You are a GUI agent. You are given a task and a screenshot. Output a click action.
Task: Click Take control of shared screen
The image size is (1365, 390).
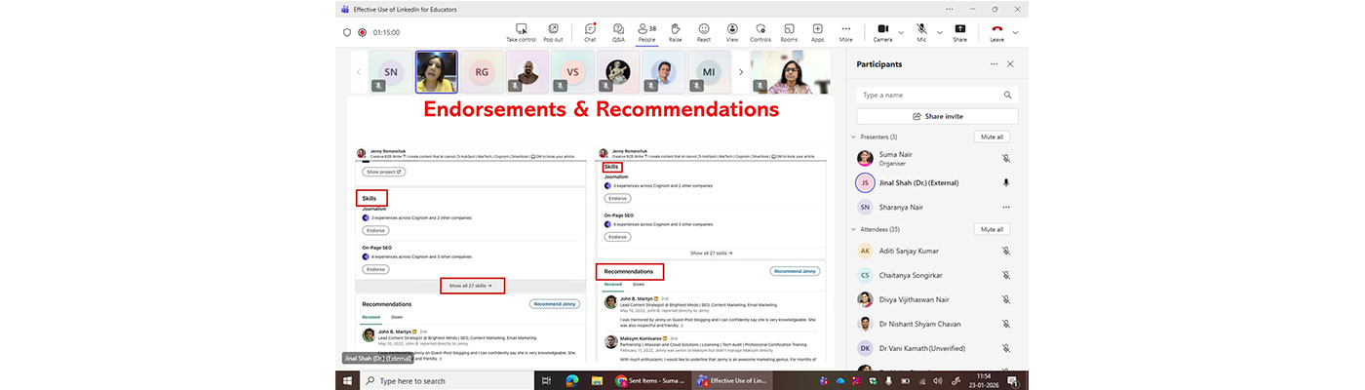(521, 32)
